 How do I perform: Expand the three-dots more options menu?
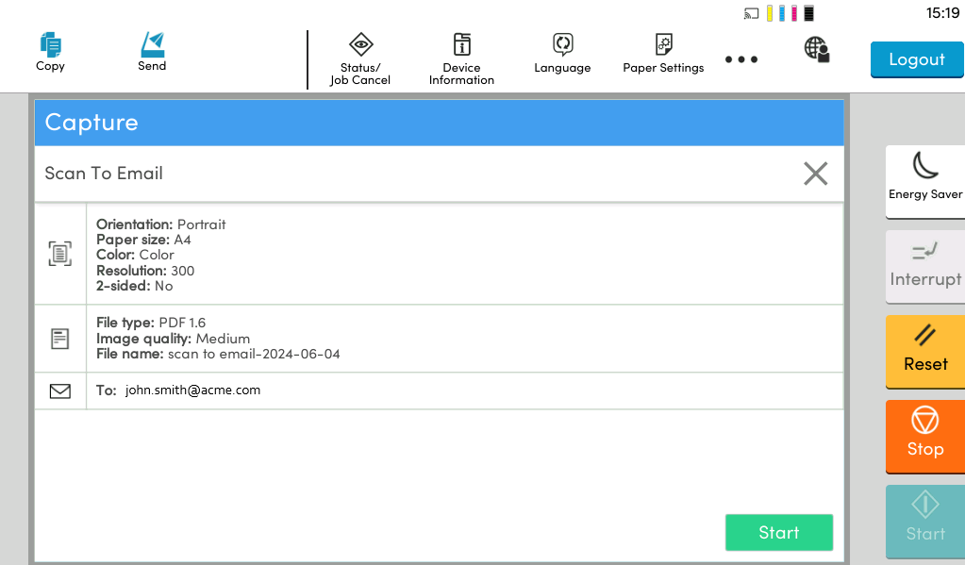[x=741, y=59]
